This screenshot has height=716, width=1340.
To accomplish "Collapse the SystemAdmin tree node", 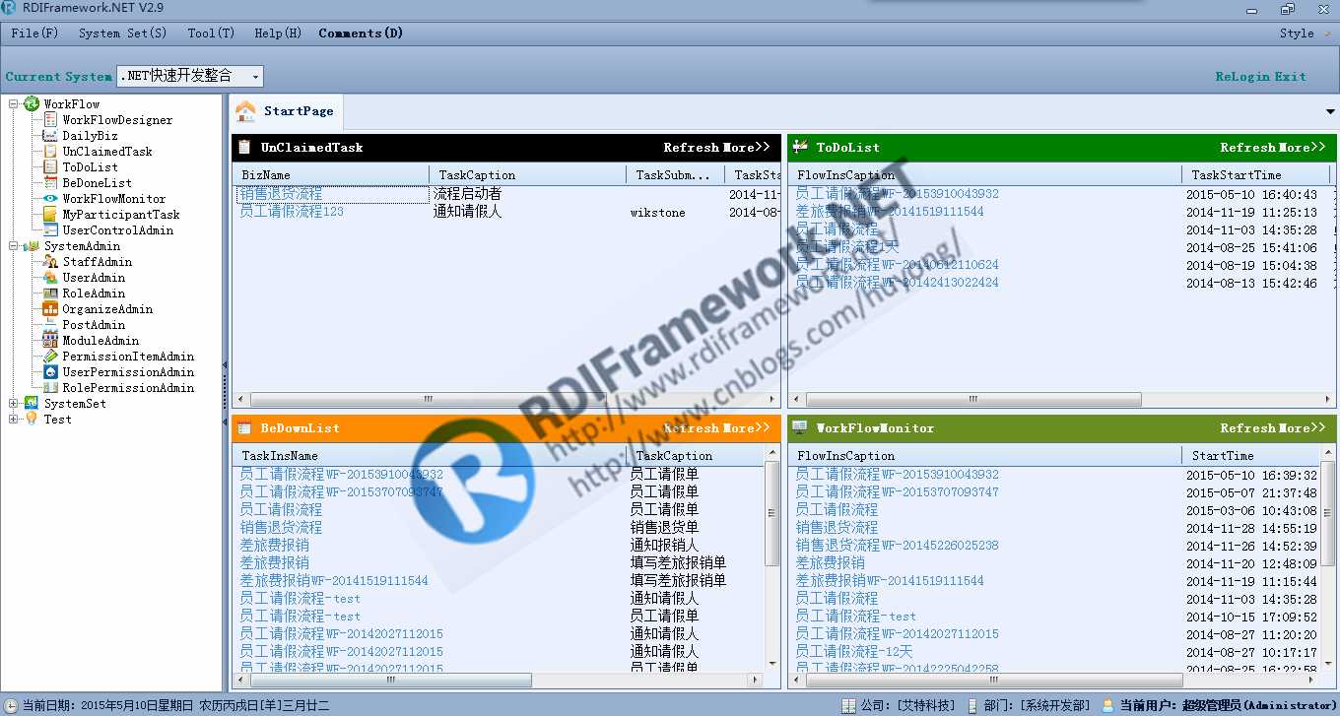I will (14, 246).
